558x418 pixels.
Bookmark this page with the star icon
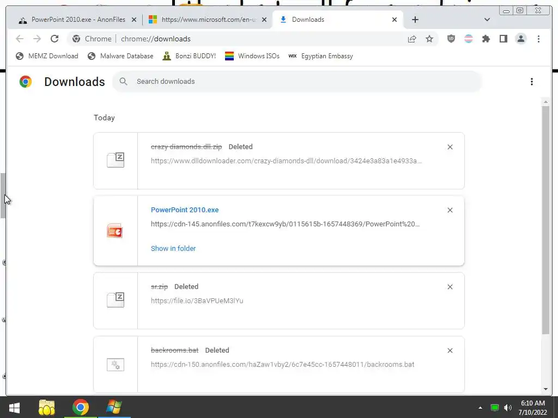429,39
